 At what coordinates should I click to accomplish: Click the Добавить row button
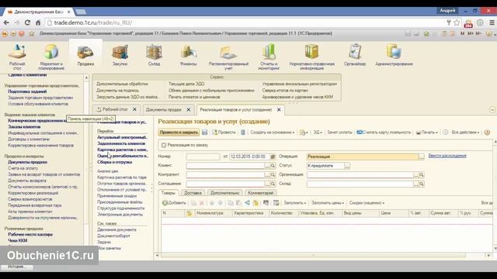click(174, 203)
